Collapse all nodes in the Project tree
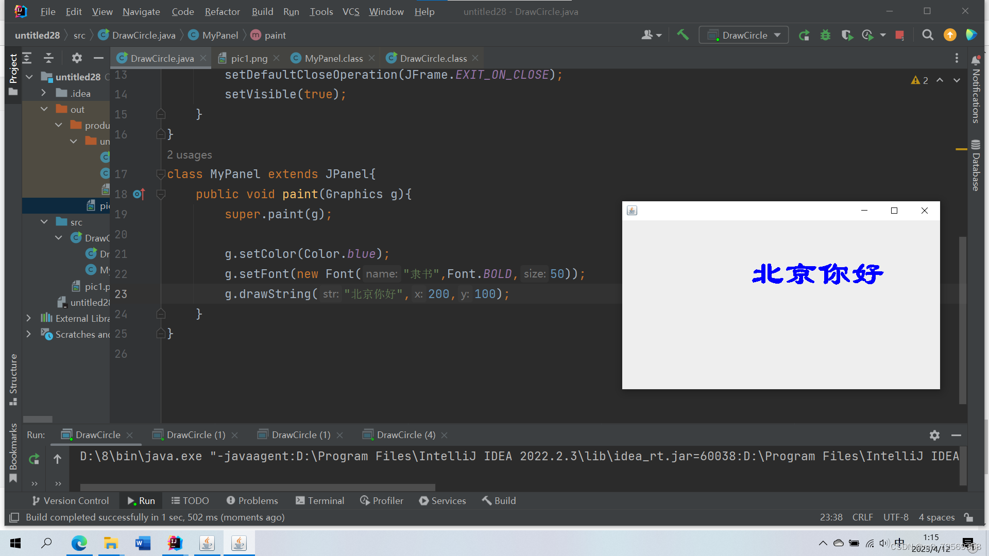The image size is (989, 556). point(48,58)
